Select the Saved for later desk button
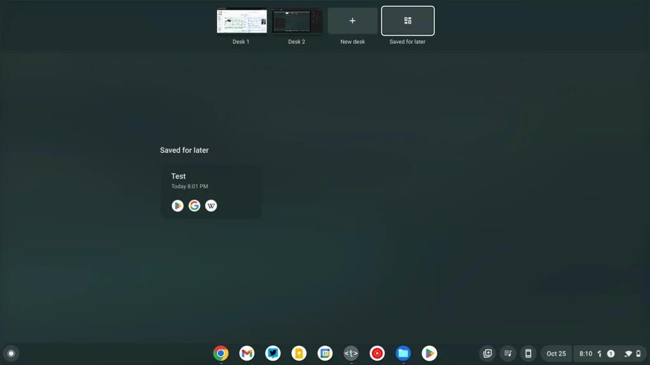This screenshot has width=650, height=365. (x=407, y=21)
